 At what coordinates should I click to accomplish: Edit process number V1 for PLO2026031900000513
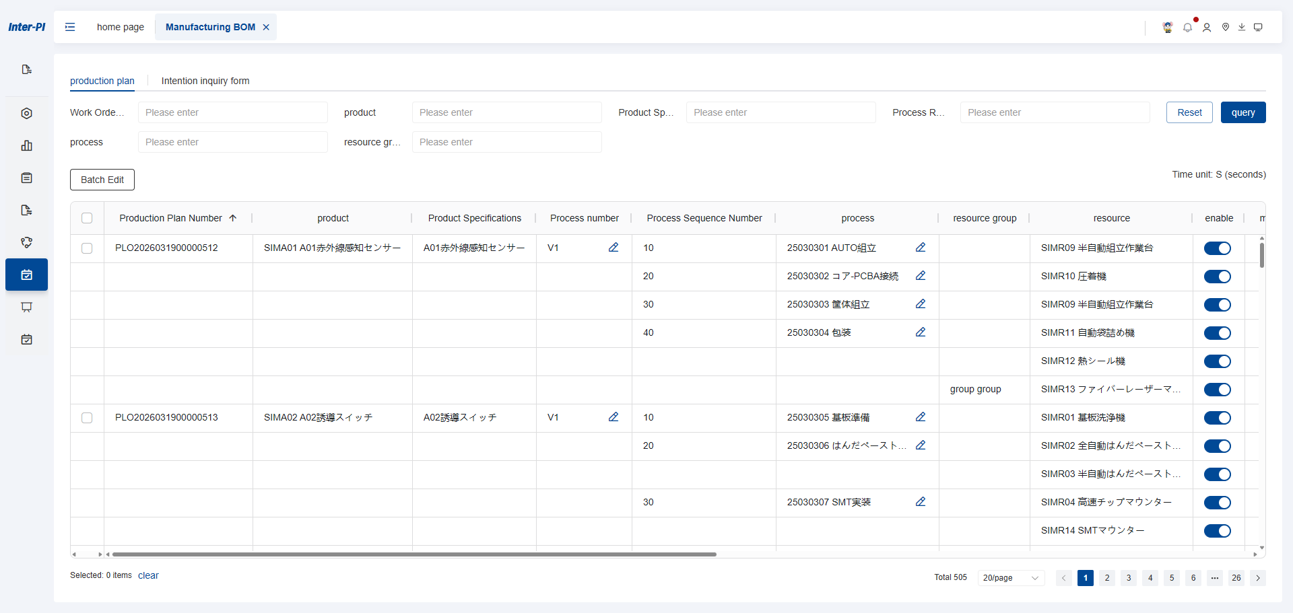pos(614,417)
